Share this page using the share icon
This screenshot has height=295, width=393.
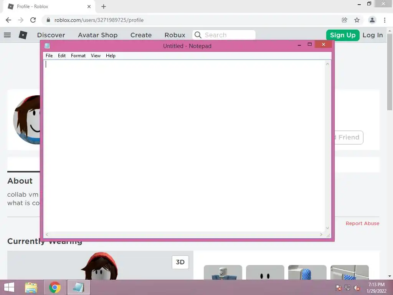pyautogui.click(x=345, y=20)
